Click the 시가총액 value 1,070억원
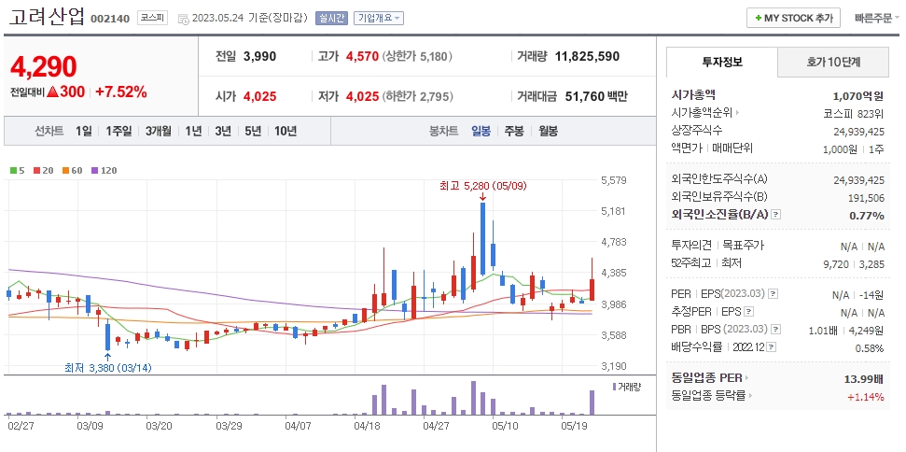This screenshot has height=452, width=906. tap(858, 96)
